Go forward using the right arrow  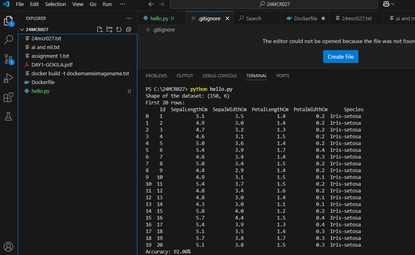tap(162, 4)
